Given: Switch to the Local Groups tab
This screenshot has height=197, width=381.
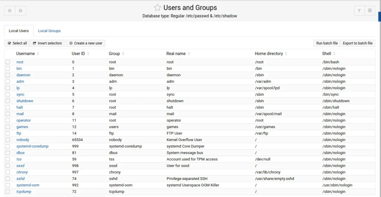Looking at the screenshot, I should pyautogui.click(x=49, y=31).
